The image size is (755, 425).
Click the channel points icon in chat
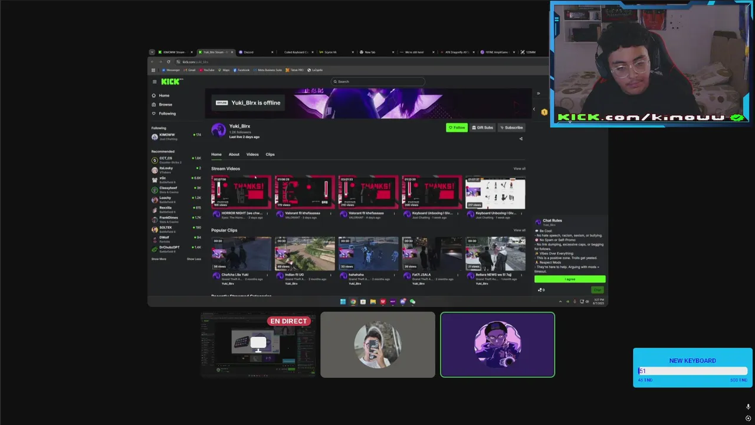pos(541,290)
